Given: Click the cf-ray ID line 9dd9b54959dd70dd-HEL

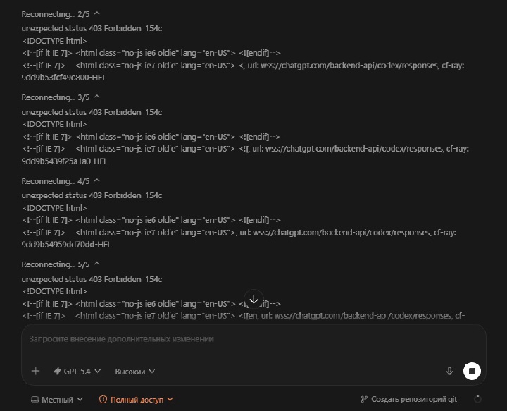Looking at the screenshot, I should pos(67,245).
